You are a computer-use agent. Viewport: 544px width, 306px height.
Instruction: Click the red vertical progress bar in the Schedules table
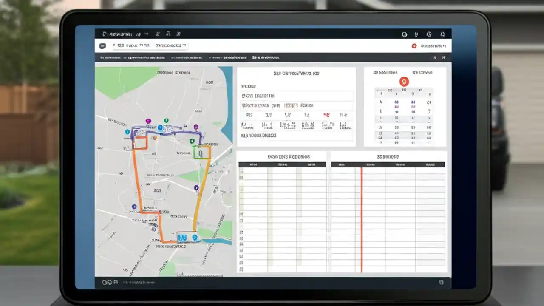tap(361, 217)
